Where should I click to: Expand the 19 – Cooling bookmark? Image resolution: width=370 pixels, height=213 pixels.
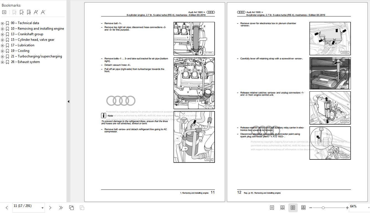[x=2, y=51]
